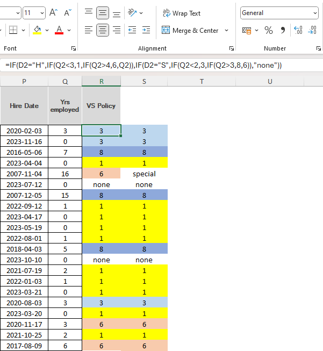The height and width of the screenshot is (351, 323).
Task: Open Font settings dialog launcher
Action: click(74, 48)
